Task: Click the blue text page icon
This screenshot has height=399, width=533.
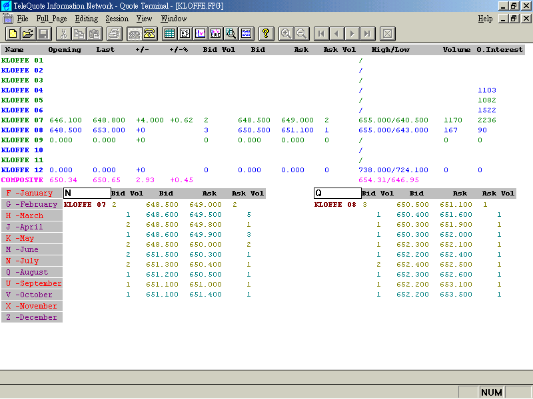Action: click(x=246, y=34)
